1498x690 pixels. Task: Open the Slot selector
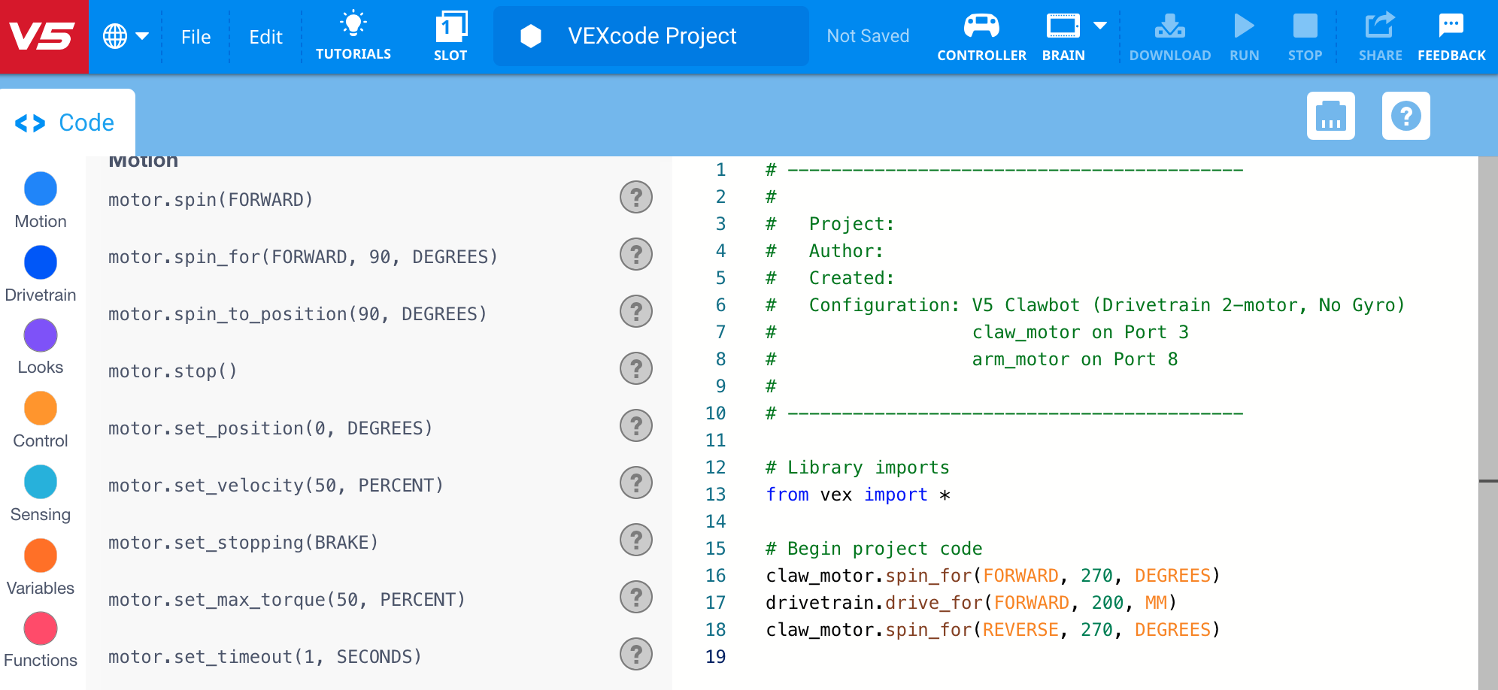click(450, 34)
